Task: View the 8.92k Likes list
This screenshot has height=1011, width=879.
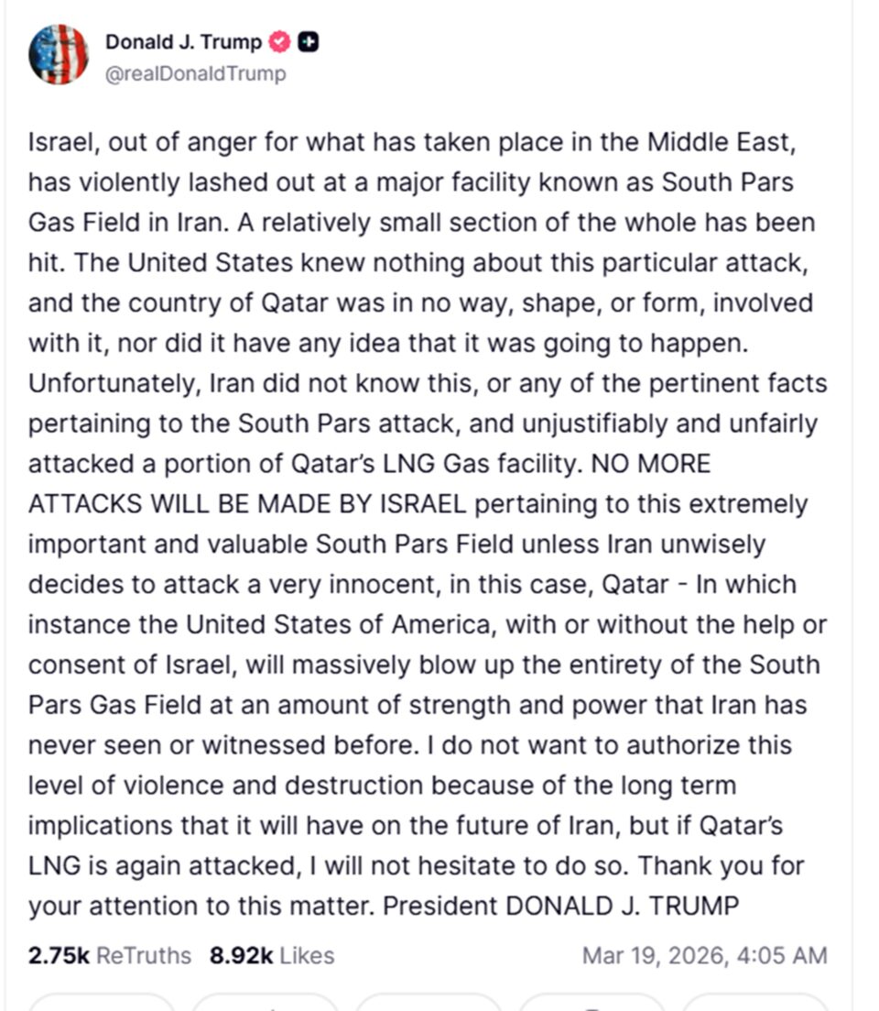Action: pyautogui.click(x=272, y=956)
